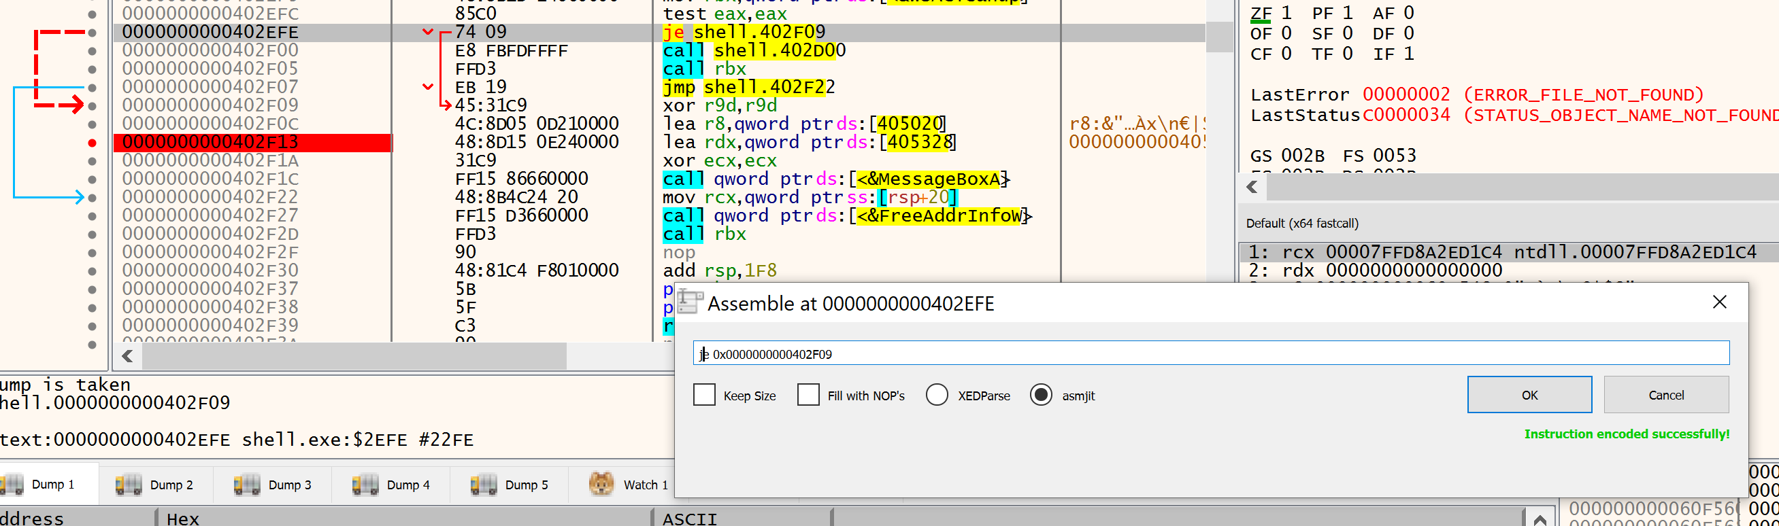Image resolution: width=1779 pixels, height=526 pixels.
Task: Select the 'je shell.402F09' instruction
Action: [744, 32]
